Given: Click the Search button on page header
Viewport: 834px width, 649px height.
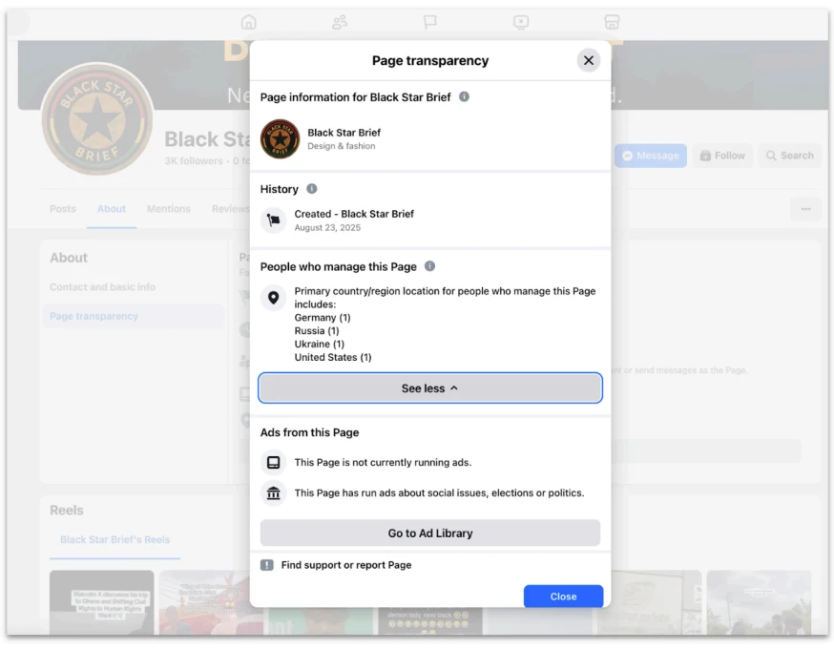Looking at the screenshot, I should coord(790,156).
